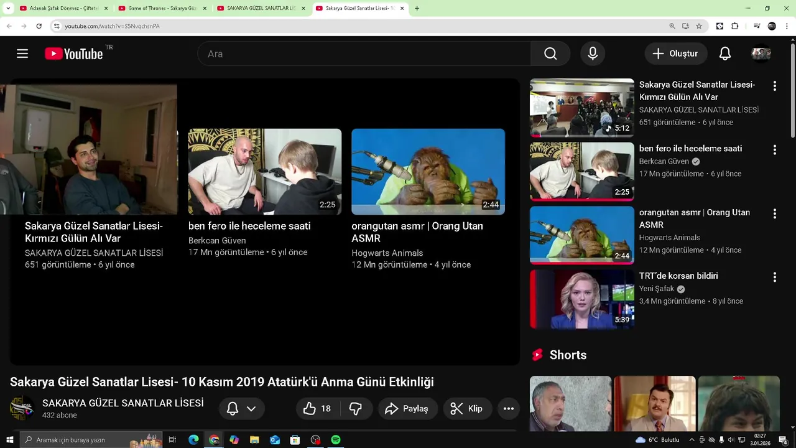Open Microsoft Edge from the taskbar

point(193,440)
